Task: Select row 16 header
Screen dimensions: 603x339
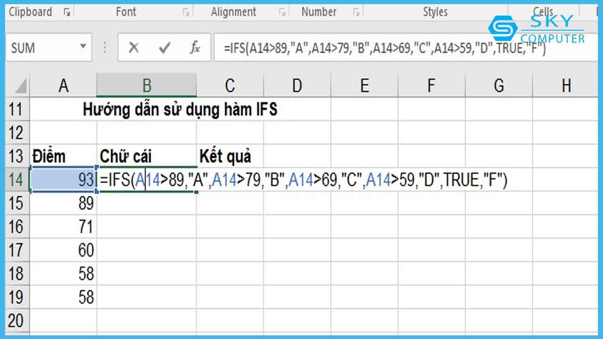Action: [17, 227]
